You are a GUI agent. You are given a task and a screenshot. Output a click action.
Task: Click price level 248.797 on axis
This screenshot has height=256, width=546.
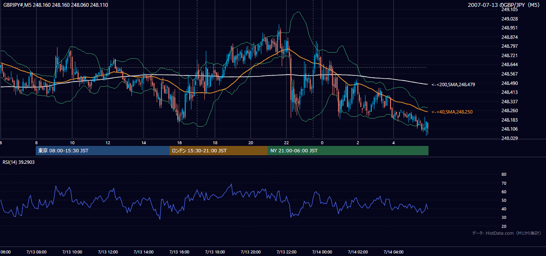[x=509, y=46]
